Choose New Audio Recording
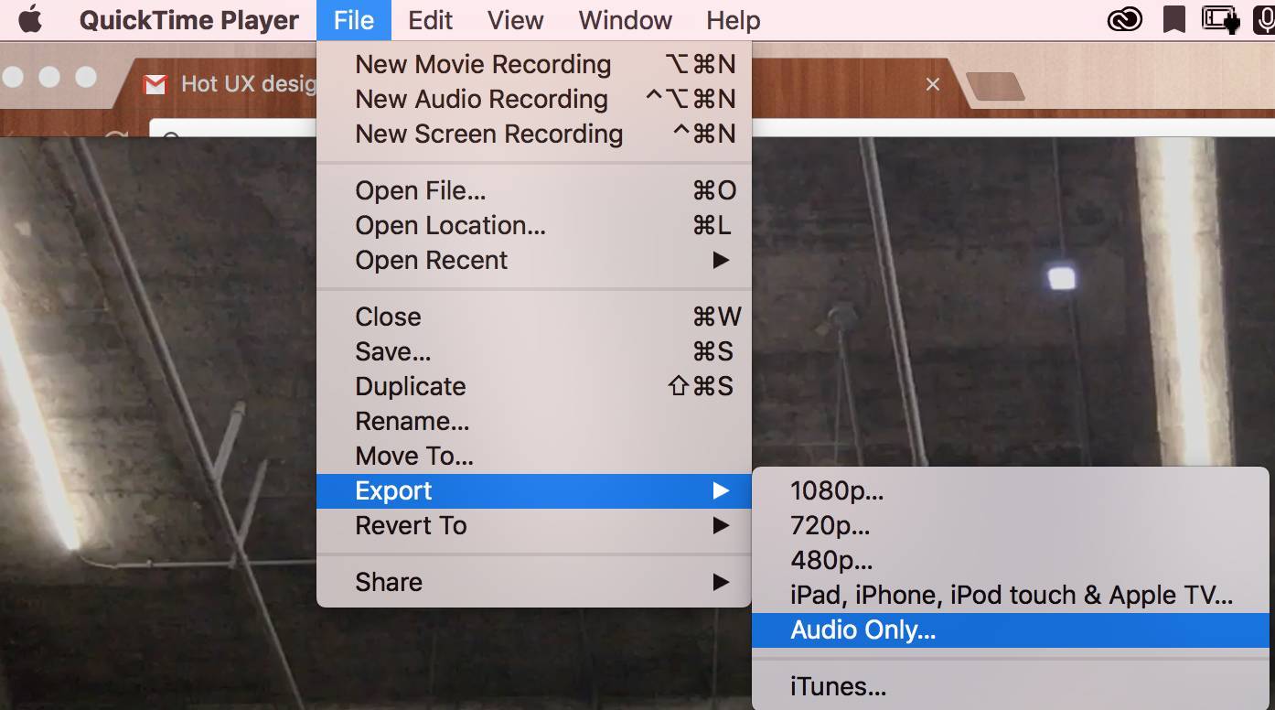Image resolution: width=1275 pixels, height=710 pixels. point(534,99)
